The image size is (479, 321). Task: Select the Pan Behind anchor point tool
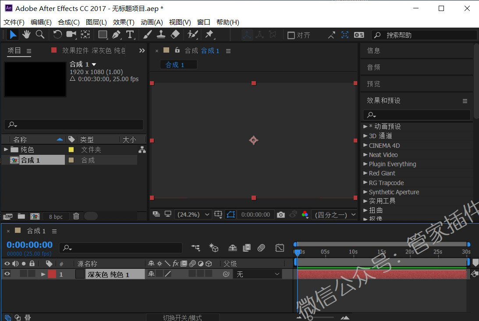point(85,35)
